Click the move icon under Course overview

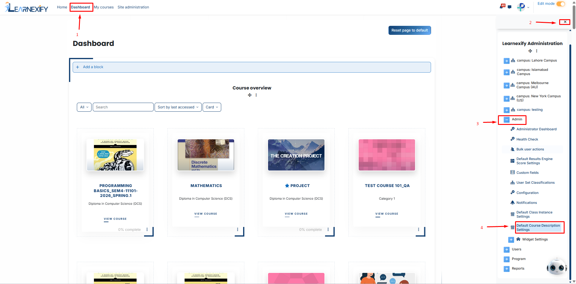pos(250,95)
